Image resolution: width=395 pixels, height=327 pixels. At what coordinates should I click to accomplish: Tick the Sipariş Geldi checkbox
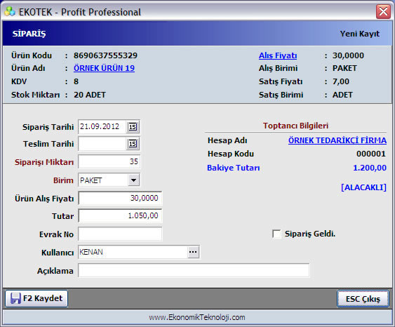tap(276, 234)
